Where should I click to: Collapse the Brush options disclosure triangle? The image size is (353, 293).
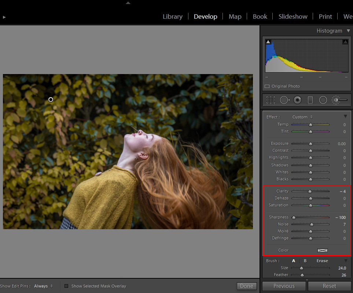coord(346,261)
